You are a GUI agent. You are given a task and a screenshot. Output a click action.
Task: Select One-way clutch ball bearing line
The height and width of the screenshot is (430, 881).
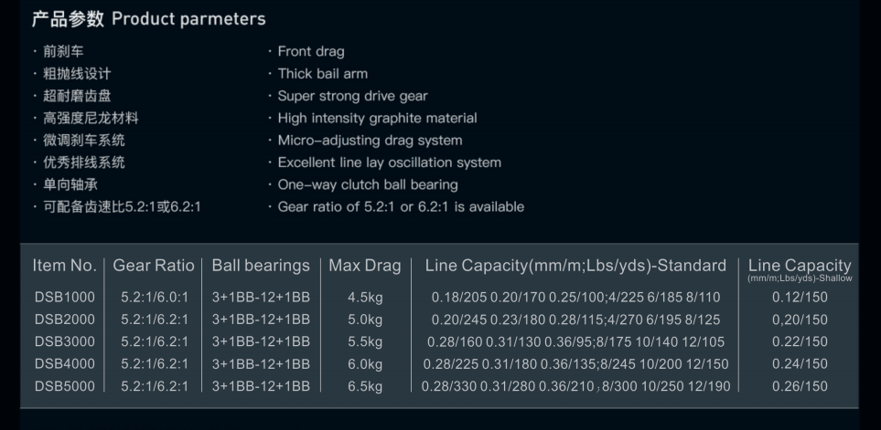click(368, 184)
